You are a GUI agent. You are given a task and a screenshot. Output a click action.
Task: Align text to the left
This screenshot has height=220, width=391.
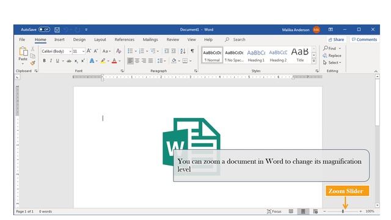pyautogui.click(x=130, y=61)
